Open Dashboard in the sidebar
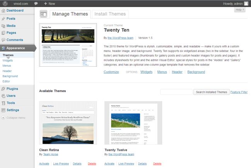 coord(15,10)
